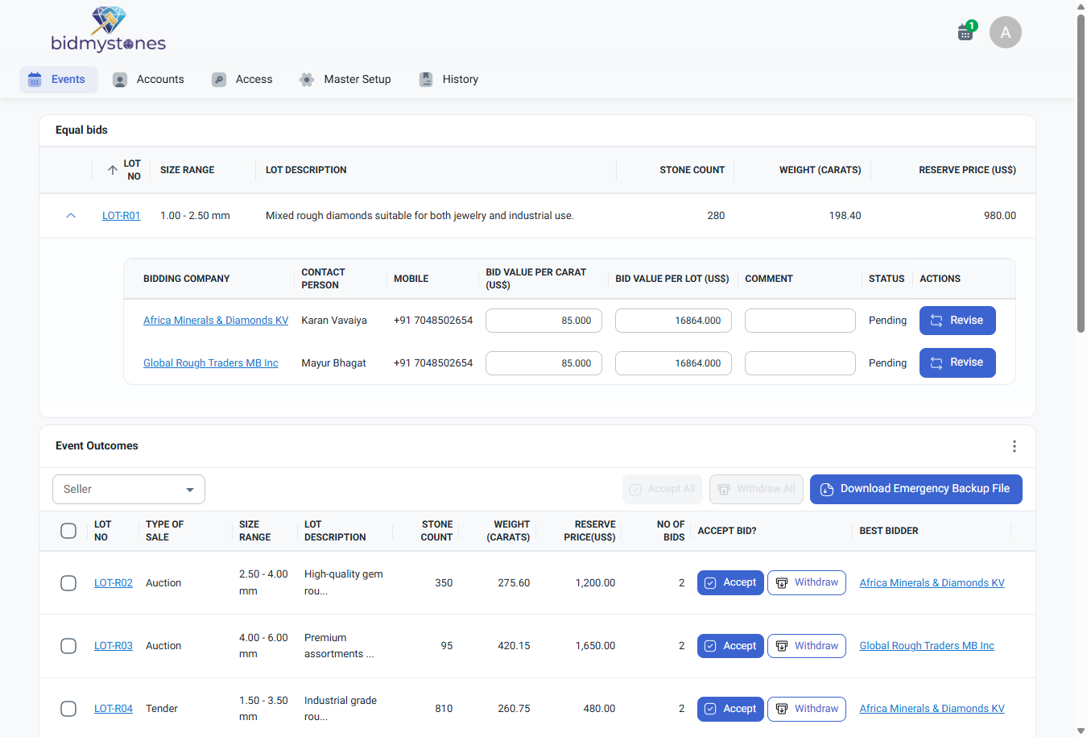
Task: Open the LOT-R03 lot link
Action: pos(114,646)
